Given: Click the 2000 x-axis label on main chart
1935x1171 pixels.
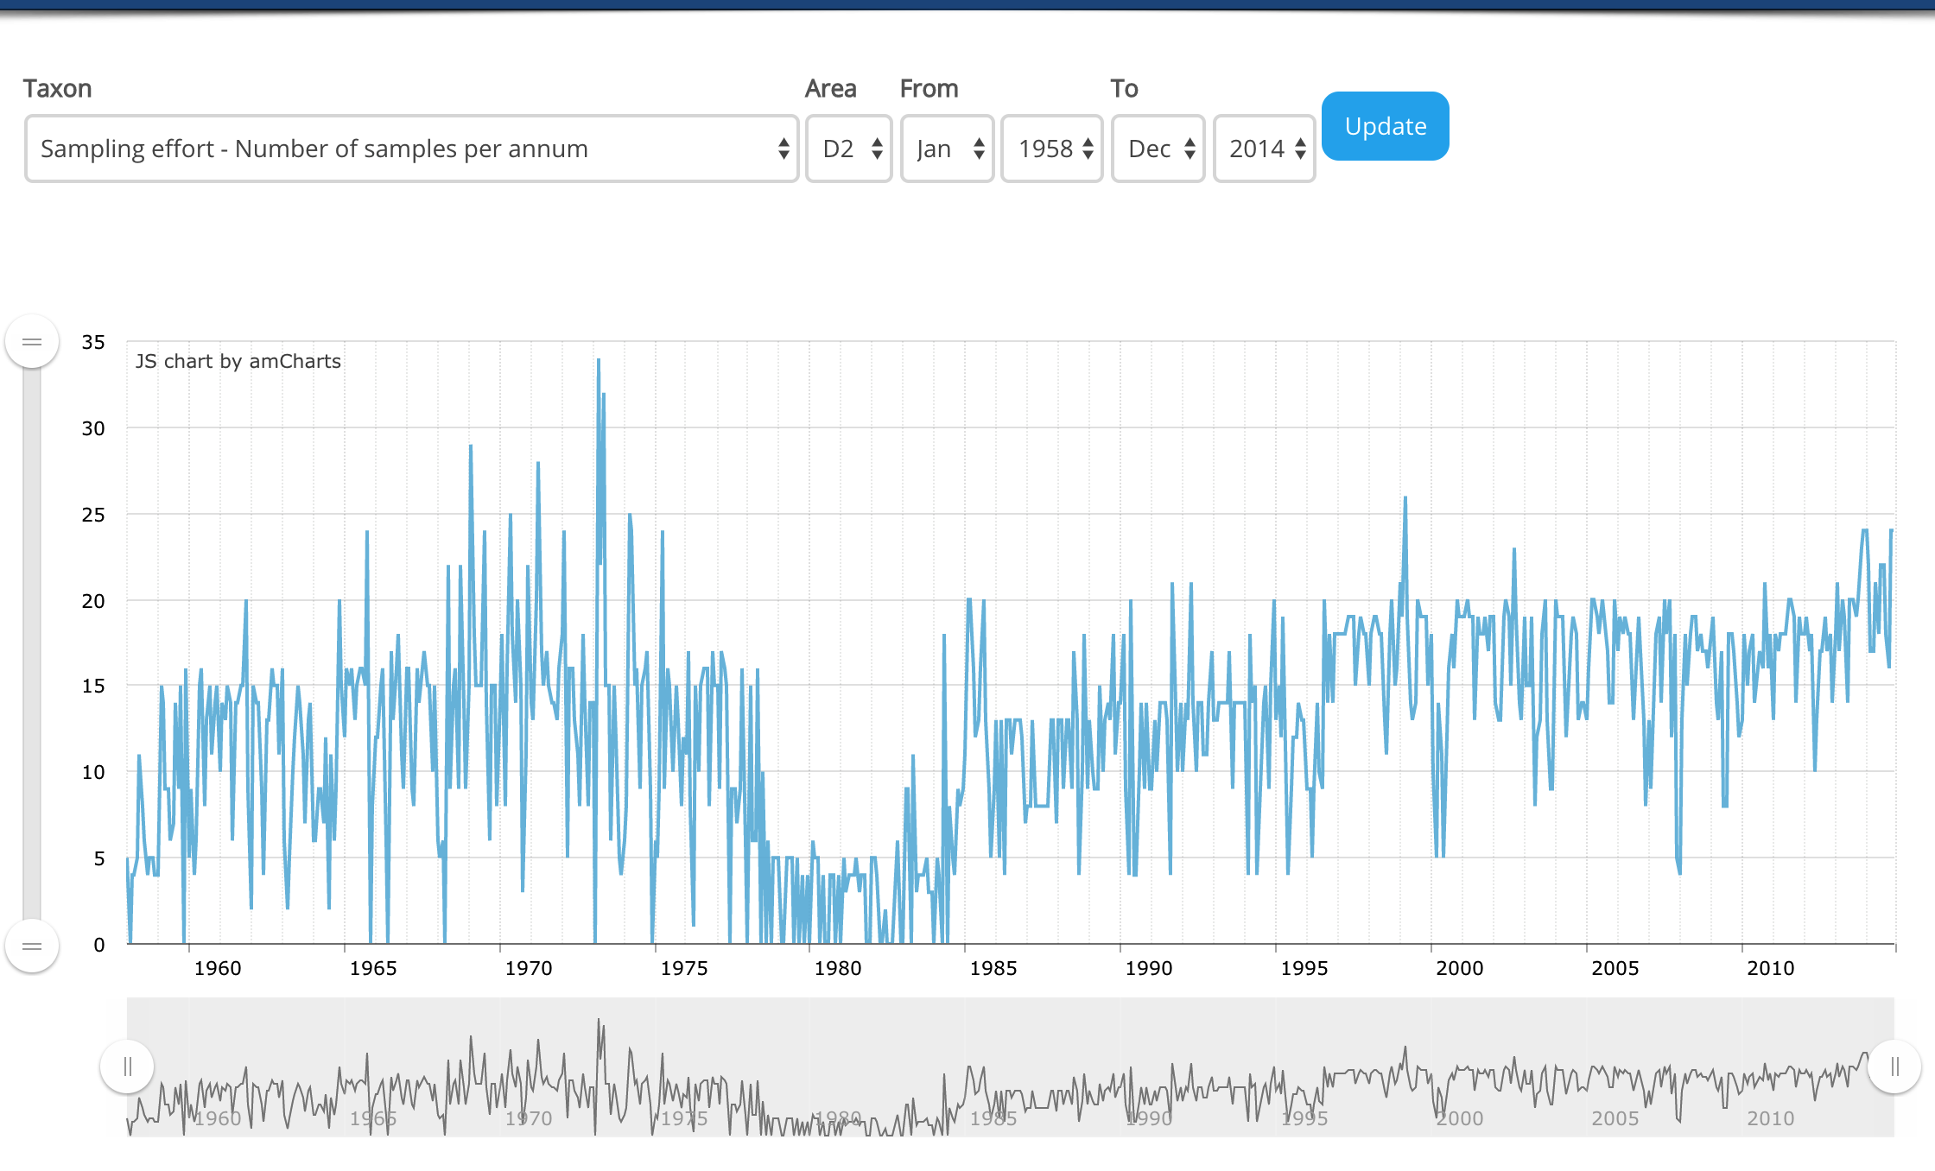Looking at the screenshot, I should point(1459,968).
